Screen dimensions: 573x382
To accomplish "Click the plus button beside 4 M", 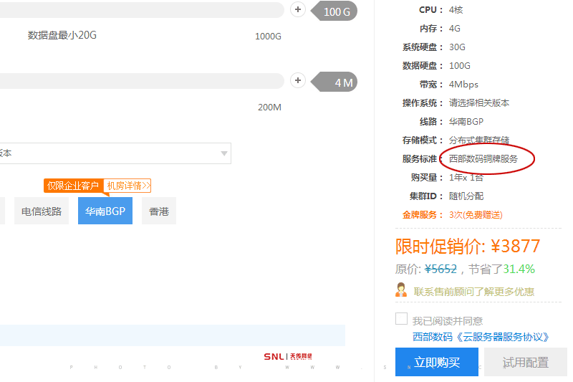I will pyautogui.click(x=298, y=81).
